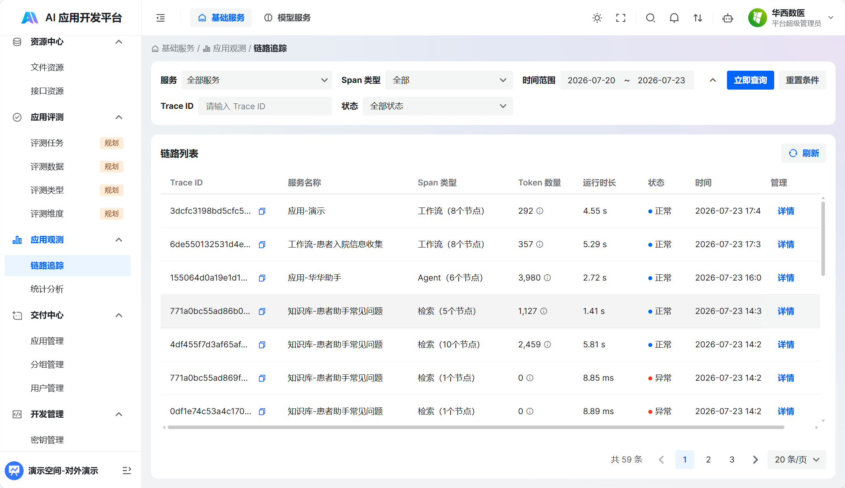The width and height of the screenshot is (845, 488).
Task: Go to page 2
Action: point(708,460)
